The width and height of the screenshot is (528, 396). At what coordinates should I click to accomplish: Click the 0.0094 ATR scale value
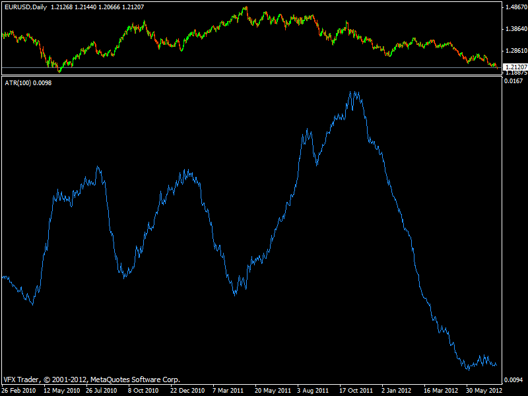513,380
